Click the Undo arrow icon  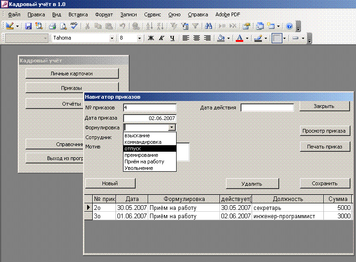click(123, 26)
